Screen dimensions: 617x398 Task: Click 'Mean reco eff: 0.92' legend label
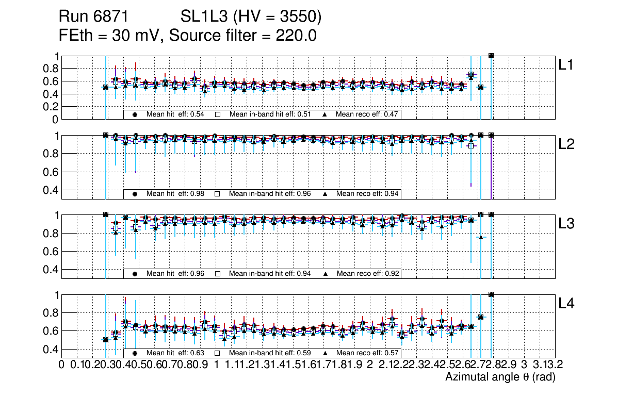(368, 274)
